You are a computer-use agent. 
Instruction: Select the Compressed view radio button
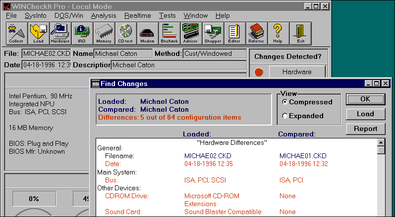[285, 102]
